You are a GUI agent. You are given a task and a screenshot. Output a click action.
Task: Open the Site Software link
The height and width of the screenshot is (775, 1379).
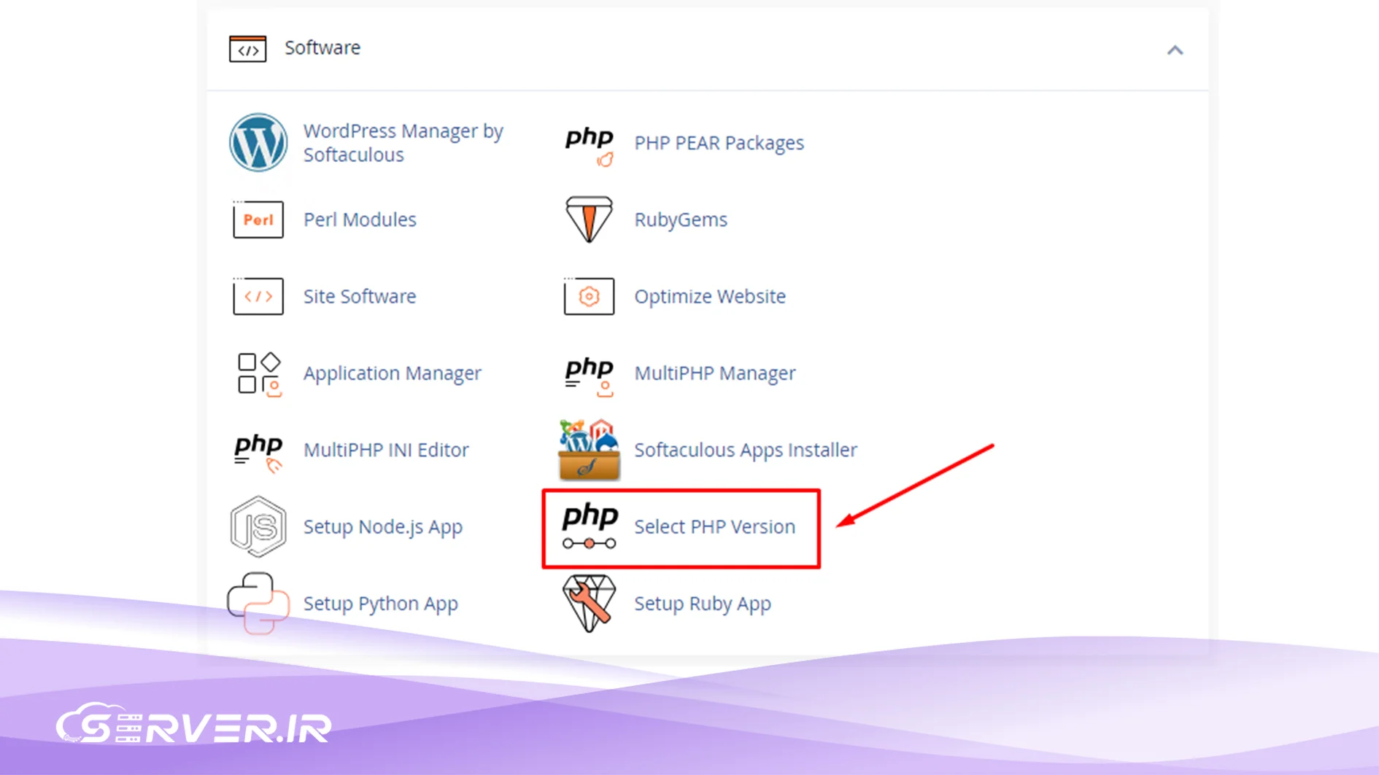coord(360,296)
